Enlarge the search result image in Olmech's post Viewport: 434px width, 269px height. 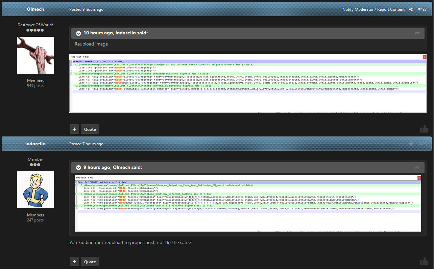(248, 83)
